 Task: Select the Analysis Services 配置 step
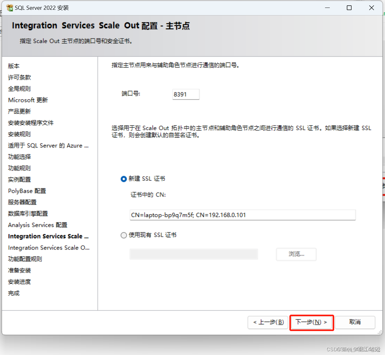(x=38, y=225)
